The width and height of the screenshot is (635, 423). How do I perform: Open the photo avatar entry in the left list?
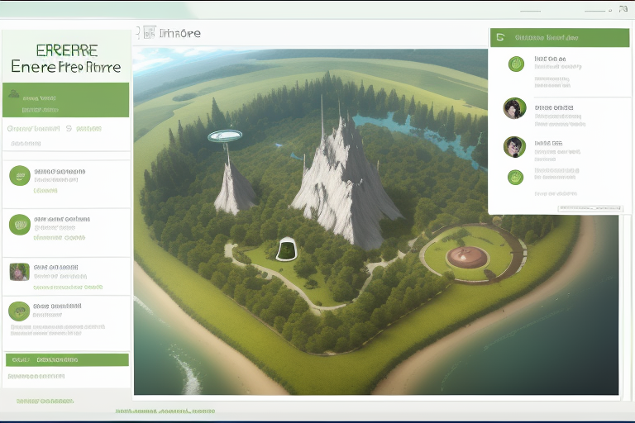click(x=19, y=272)
